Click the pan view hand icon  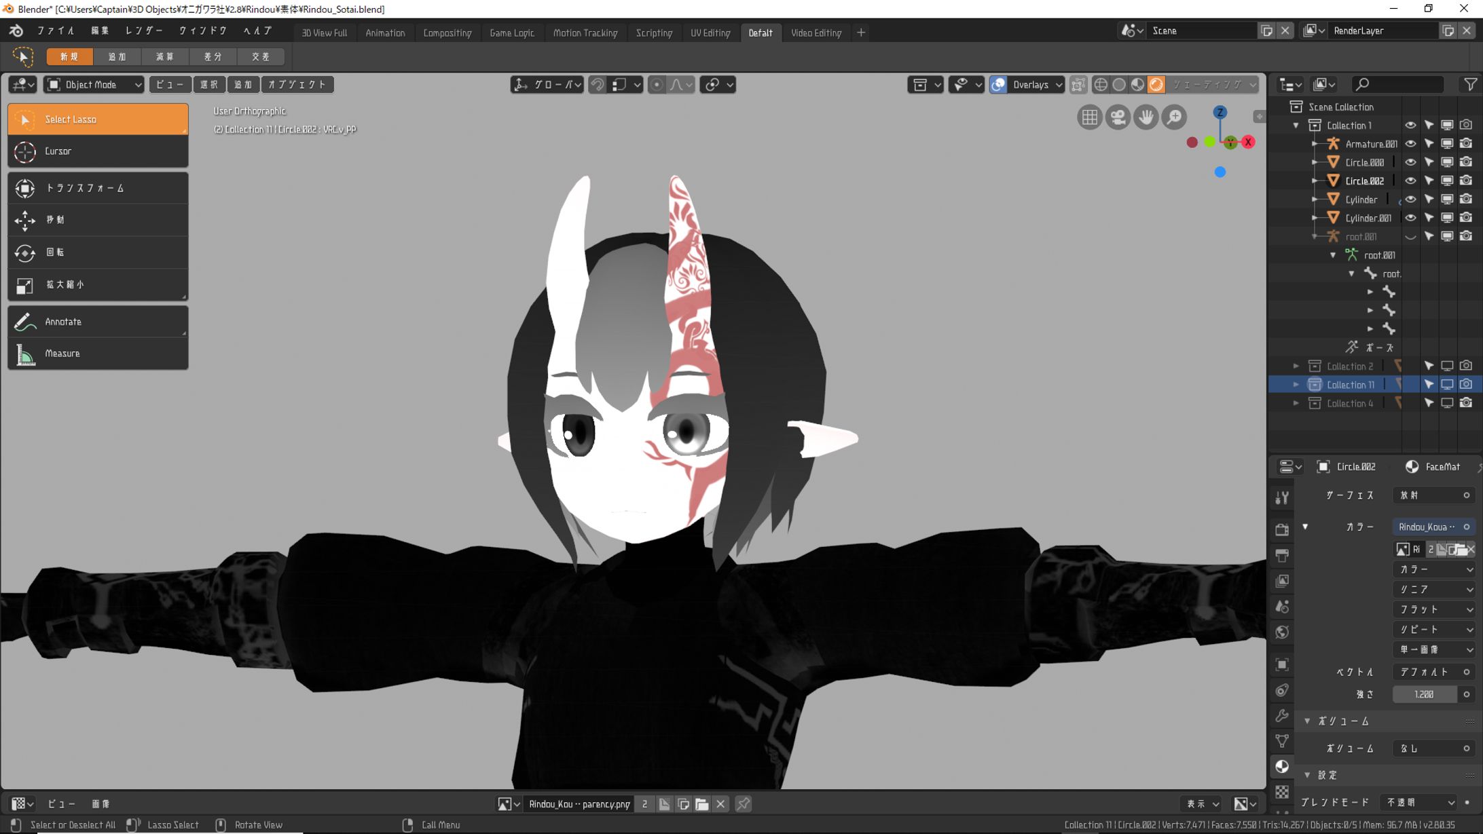pos(1146,117)
